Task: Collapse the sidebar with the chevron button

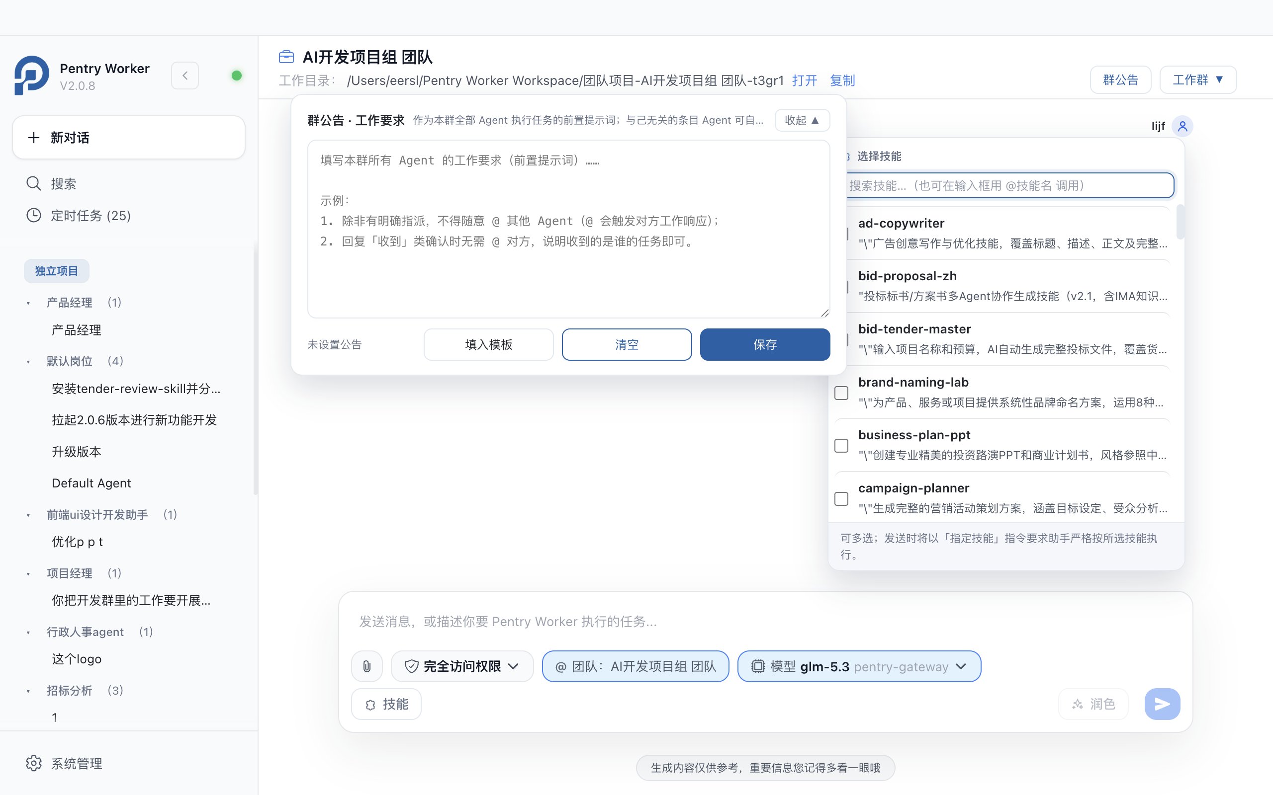Action: click(x=185, y=76)
